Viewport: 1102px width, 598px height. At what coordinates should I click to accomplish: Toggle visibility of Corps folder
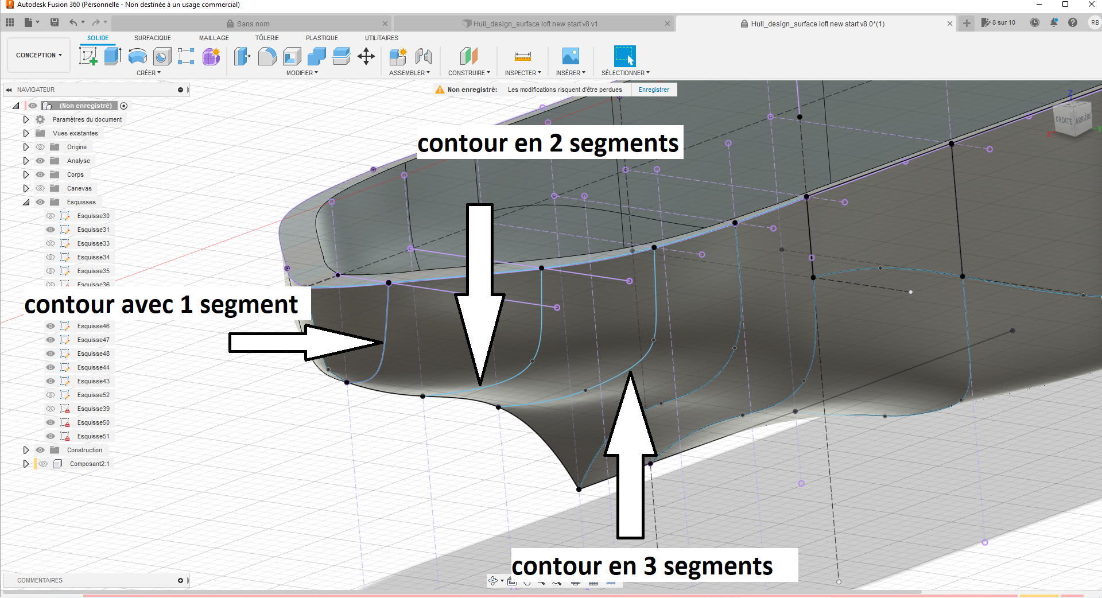(x=40, y=174)
